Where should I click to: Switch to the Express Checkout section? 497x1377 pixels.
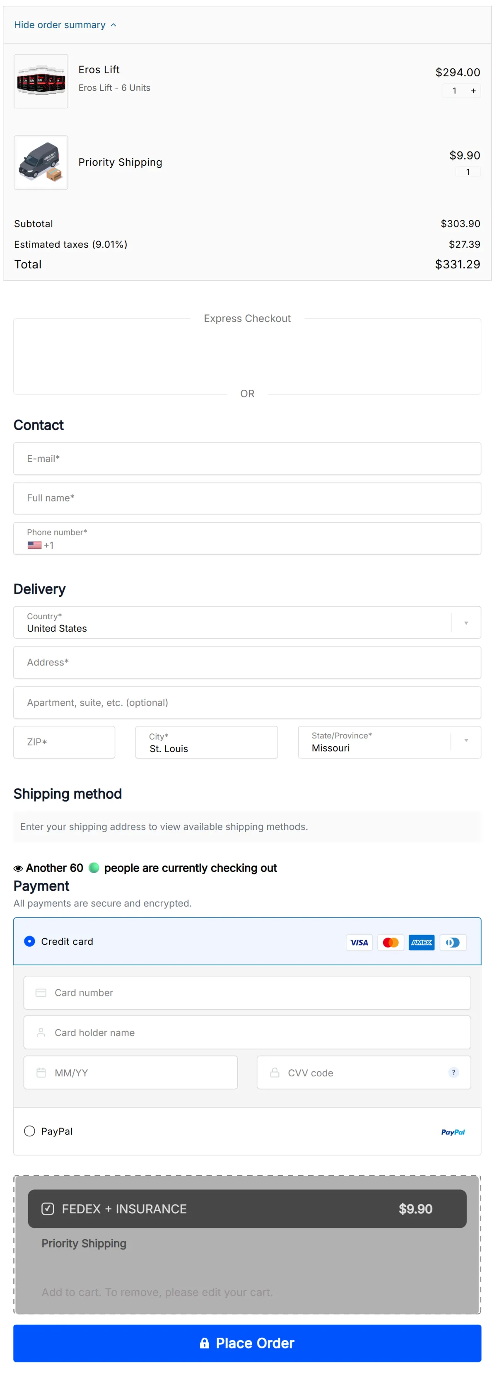pyautogui.click(x=247, y=318)
